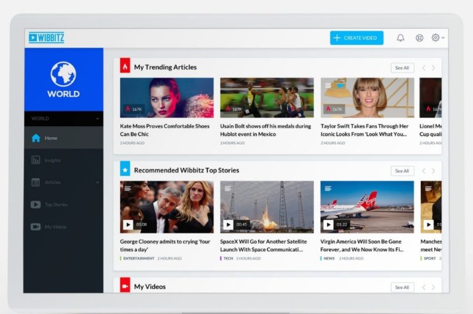The height and width of the screenshot is (314, 473).
Task: Open 'Taylor Swift Takes Fans Through' headline
Action: [365, 130]
